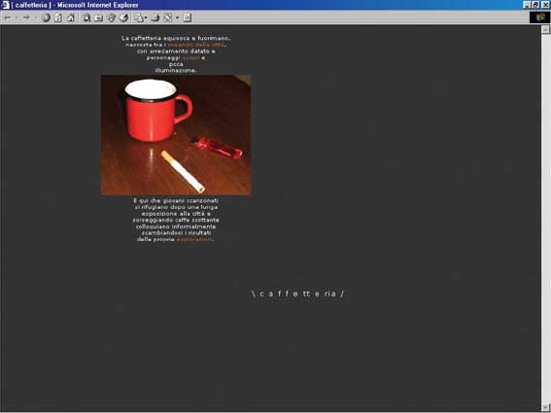Click the red mug photo
Screen dimensions: 551x413
(x=176, y=135)
